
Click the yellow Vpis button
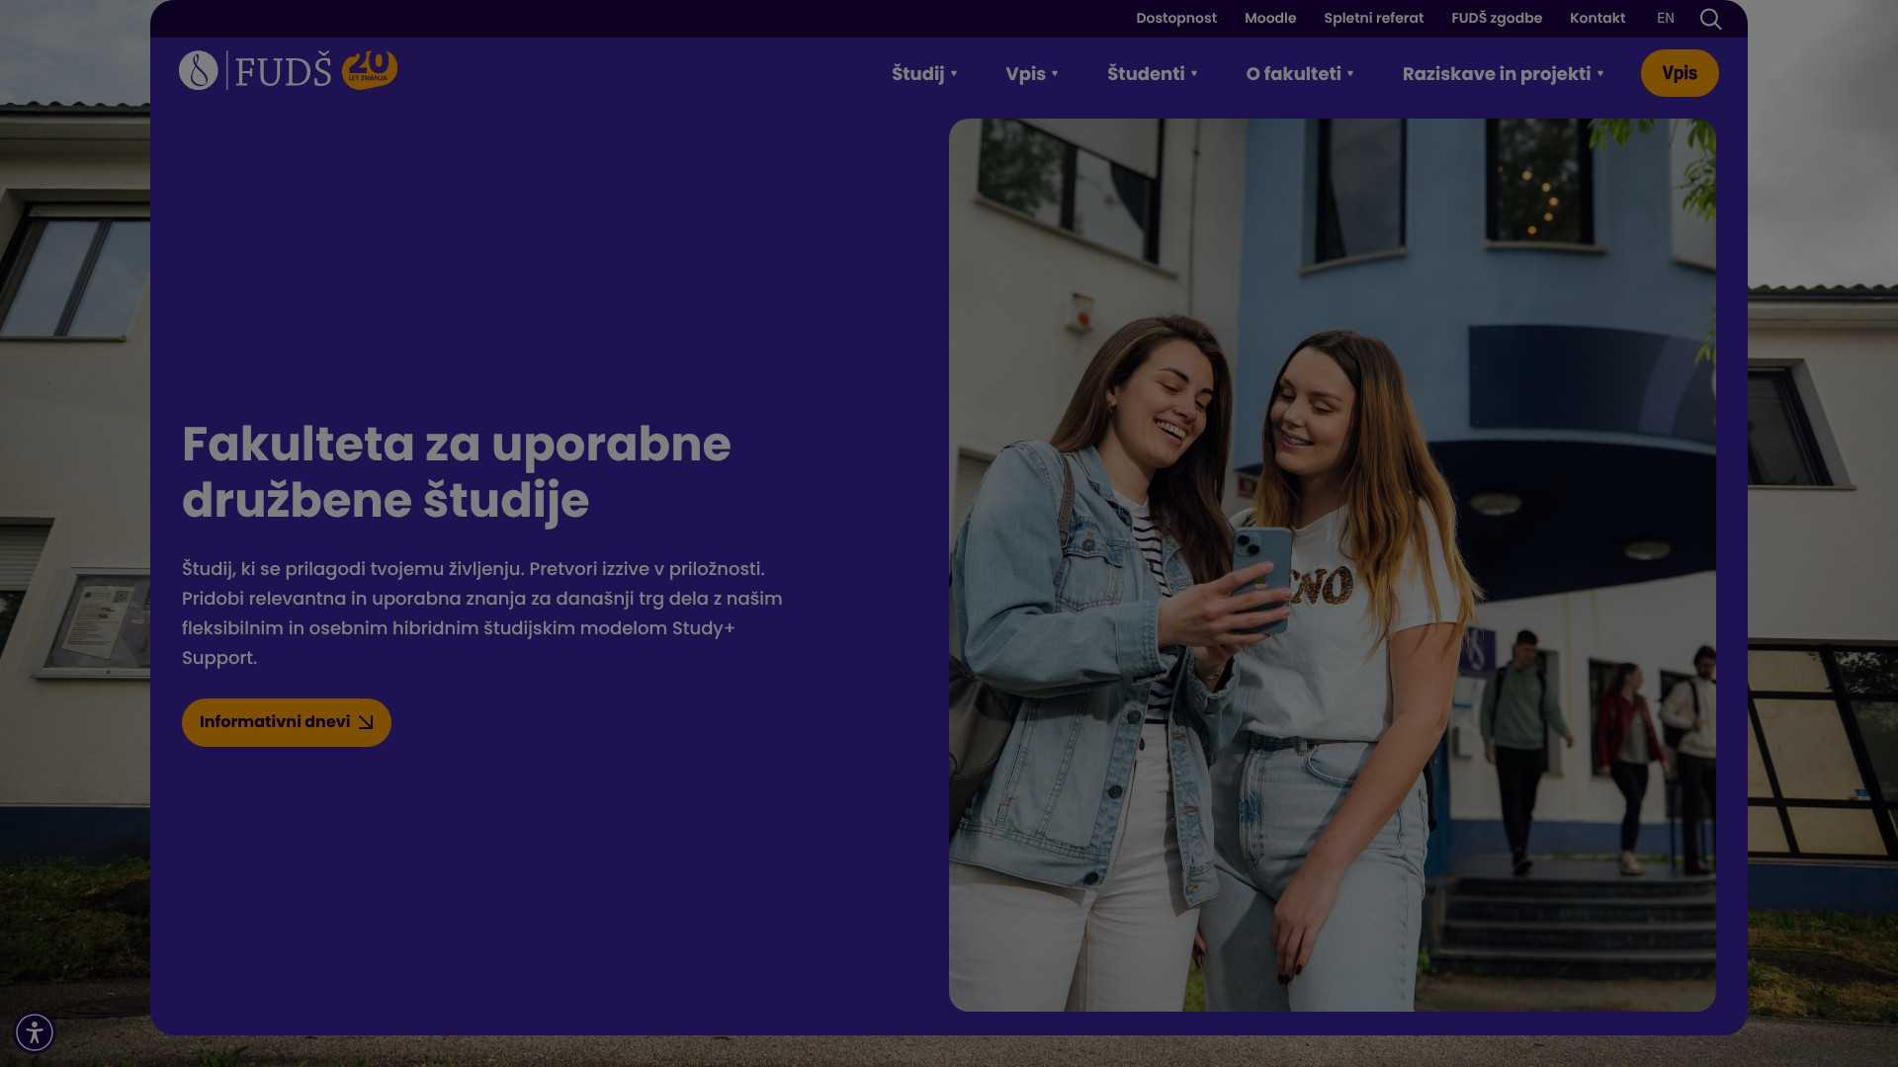(x=1679, y=73)
